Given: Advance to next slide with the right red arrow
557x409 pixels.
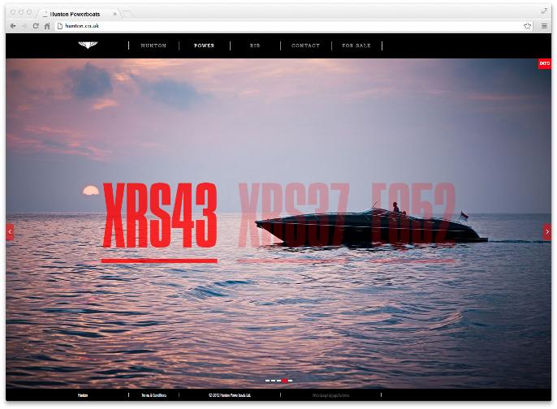Looking at the screenshot, I should (546, 232).
